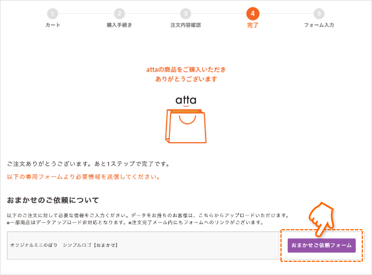The image size is (372, 275).
Task: Select step 5 フォーム入力 circle
Action: pyautogui.click(x=319, y=14)
